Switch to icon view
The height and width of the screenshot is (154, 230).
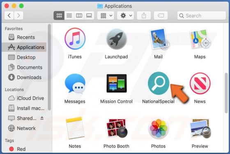(59, 16)
